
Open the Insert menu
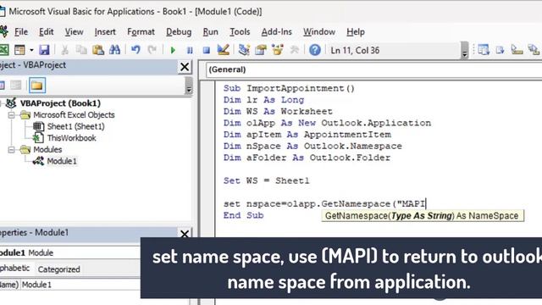pos(105,32)
